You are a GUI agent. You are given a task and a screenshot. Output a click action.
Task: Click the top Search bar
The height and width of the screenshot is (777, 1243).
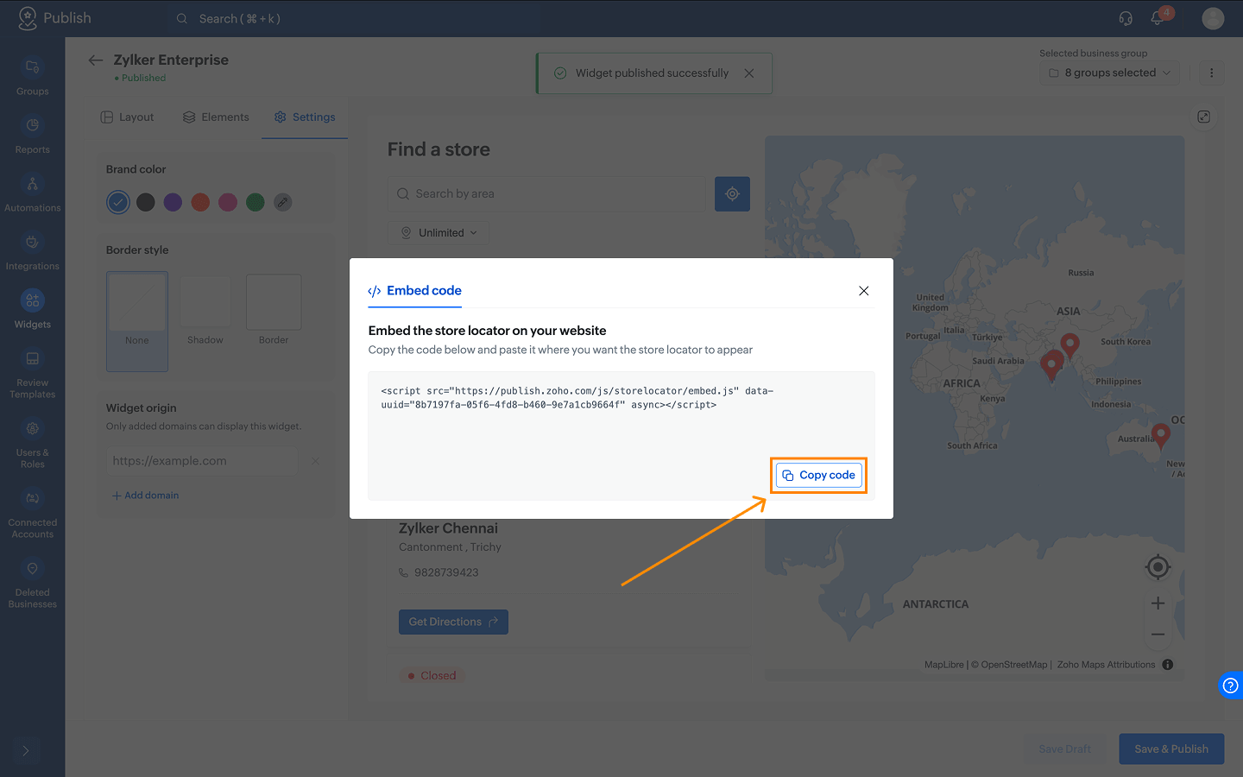(x=354, y=18)
